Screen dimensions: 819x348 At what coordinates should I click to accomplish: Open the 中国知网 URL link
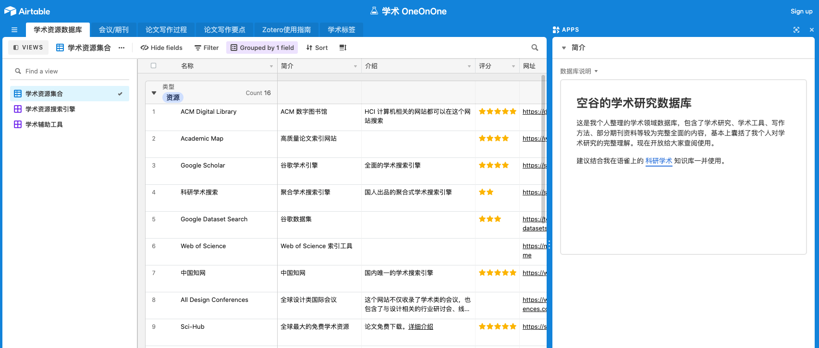[x=535, y=273]
